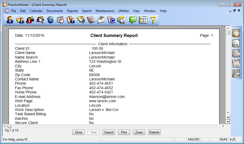Click the wrench and screwdriver sidebar icon
Screen dimensions: 244x144
coord(236,73)
